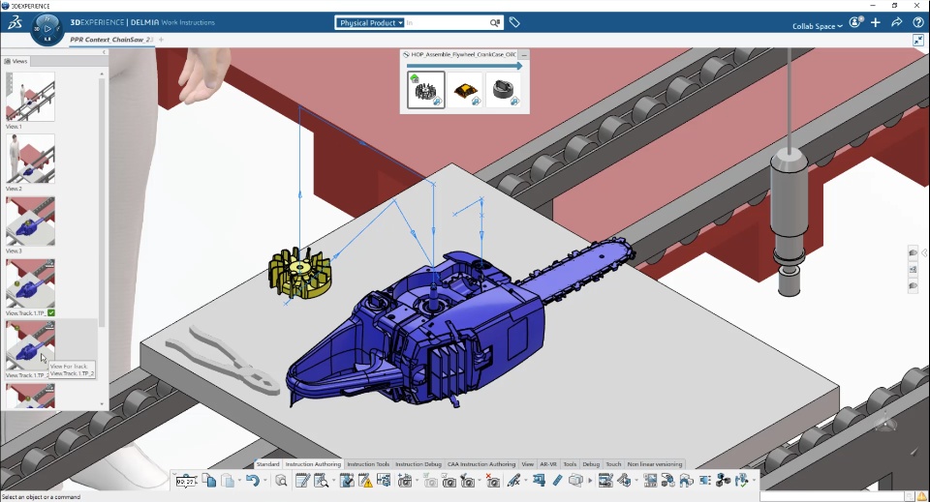Click the plus Add icon in top bar
This screenshot has width=930, height=502.
point(876,22)
